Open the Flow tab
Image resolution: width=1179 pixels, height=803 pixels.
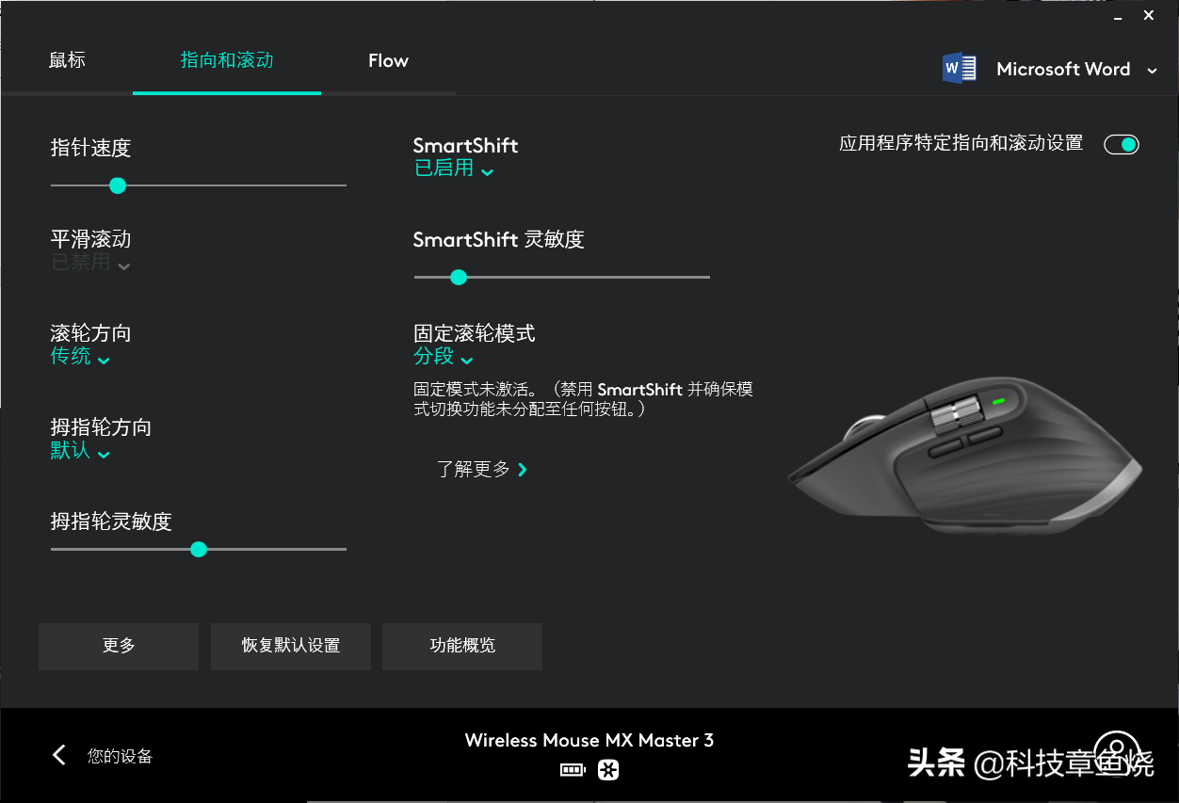(x=388, y=60)
